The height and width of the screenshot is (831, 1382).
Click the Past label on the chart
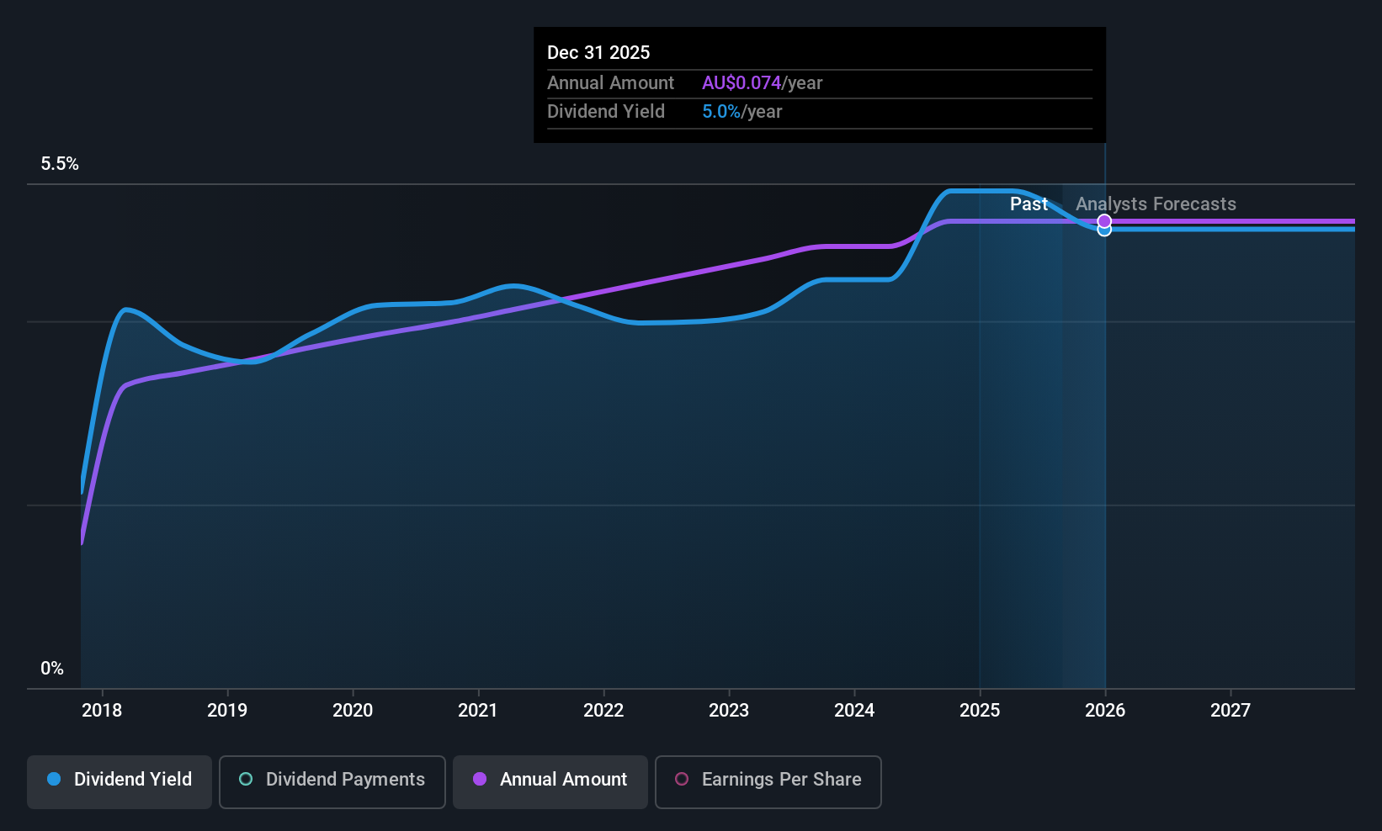(1029, 204)
